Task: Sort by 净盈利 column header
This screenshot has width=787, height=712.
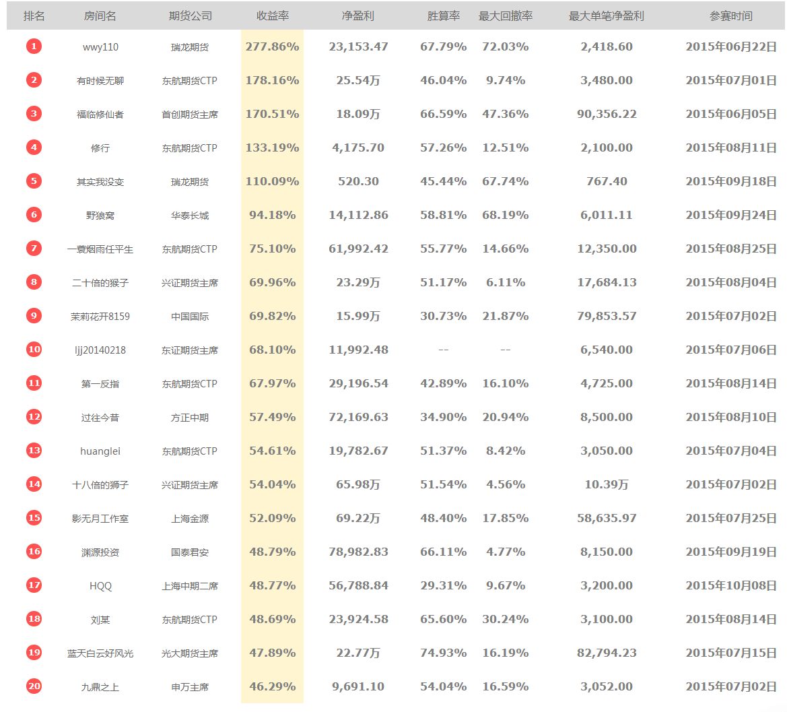Action: coord(358,16)
